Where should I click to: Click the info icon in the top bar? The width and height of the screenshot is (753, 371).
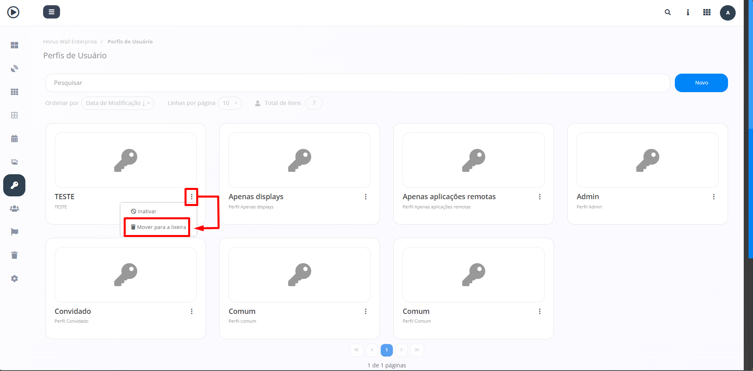tap(688, 12)
